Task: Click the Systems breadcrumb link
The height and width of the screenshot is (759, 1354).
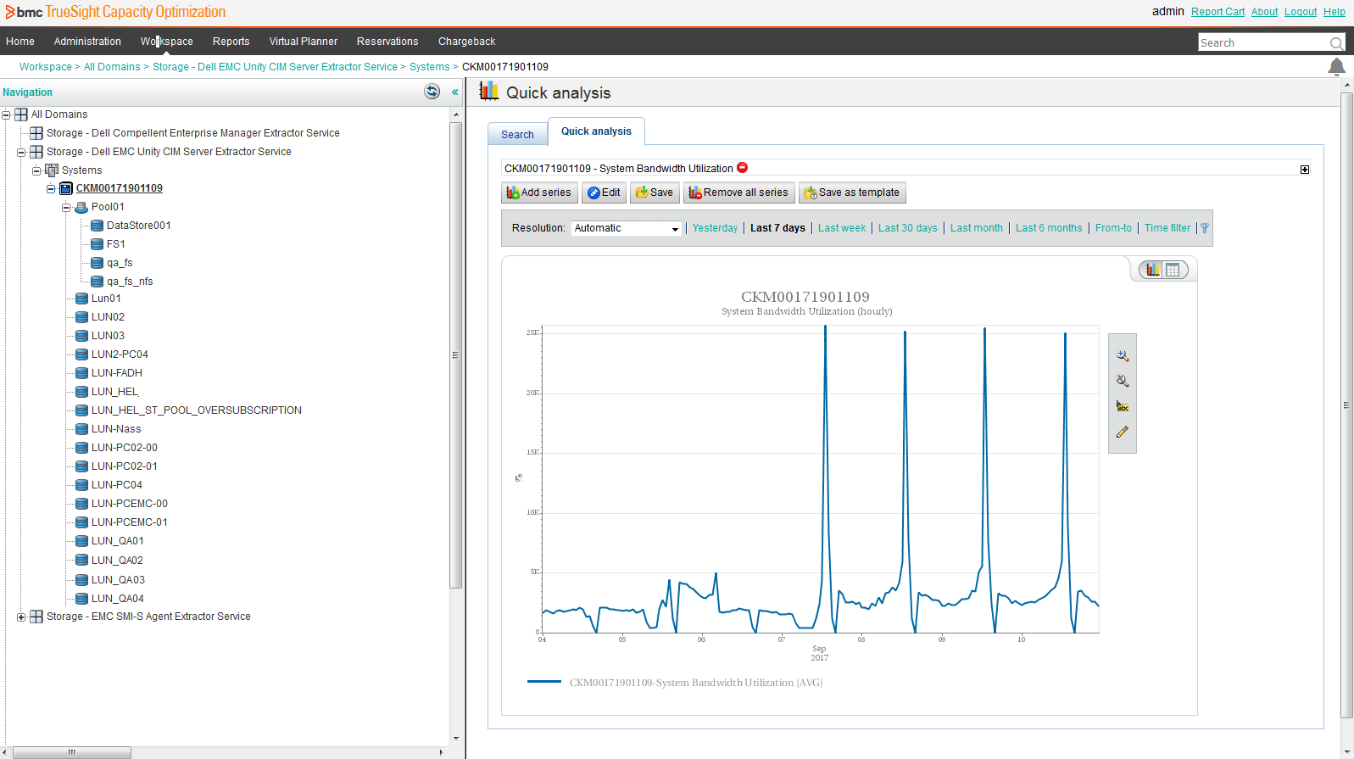Action: tap(429, 67)
